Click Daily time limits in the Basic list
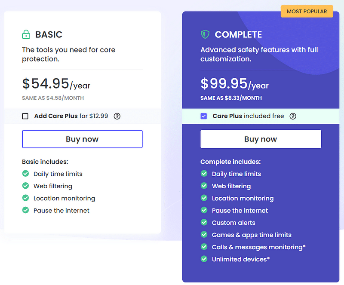Image resolution: width=344 pixels, height=285 pixels. click(x=58, y=174)
